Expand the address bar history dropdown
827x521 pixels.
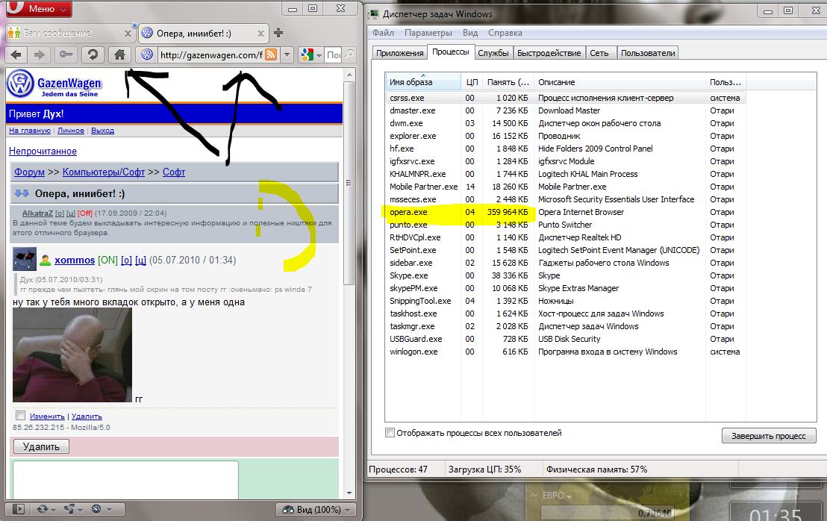pyautogui.click(x=287, y=54)
